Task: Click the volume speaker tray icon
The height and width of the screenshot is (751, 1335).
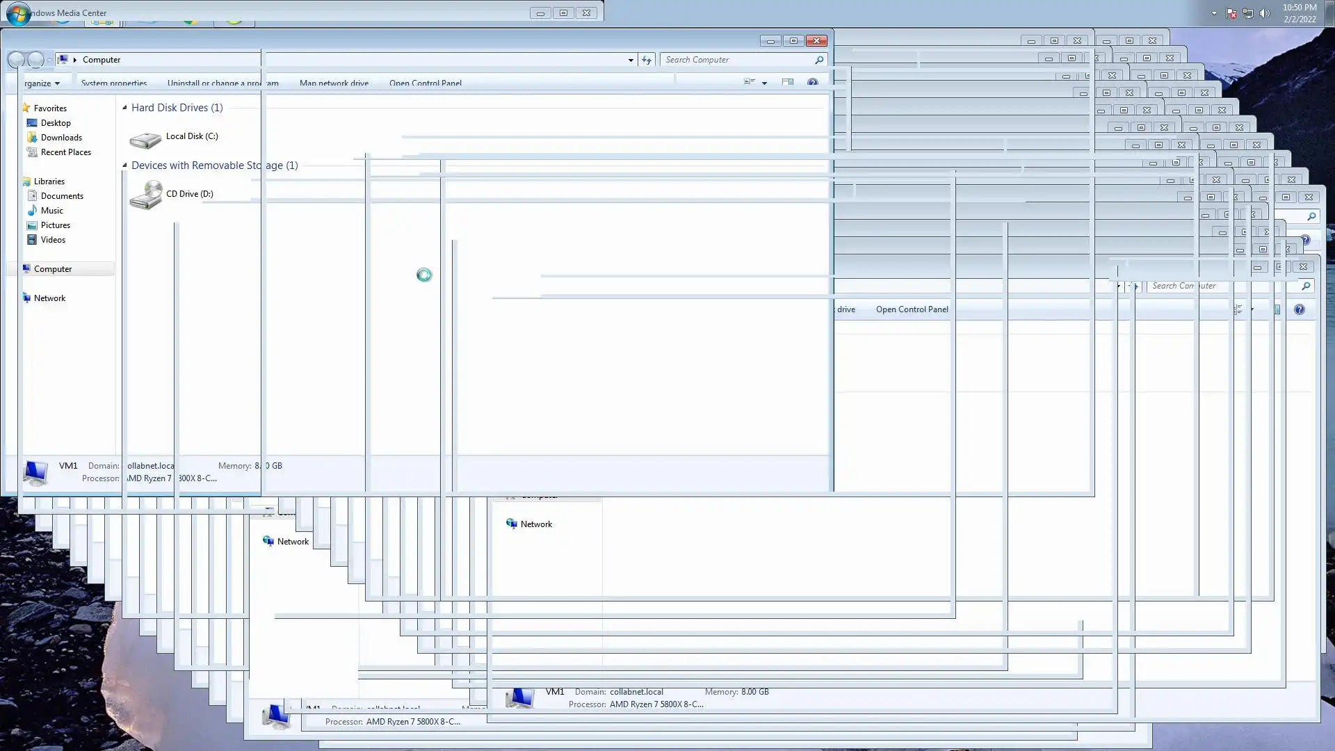Action: [1265, 13]
